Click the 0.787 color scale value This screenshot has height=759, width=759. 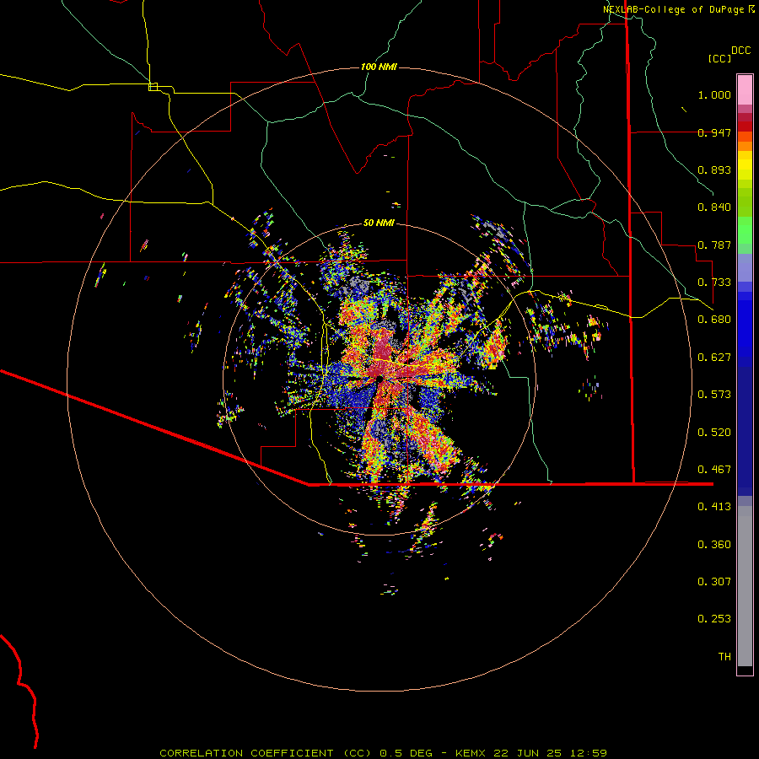[x=714, y=245]
